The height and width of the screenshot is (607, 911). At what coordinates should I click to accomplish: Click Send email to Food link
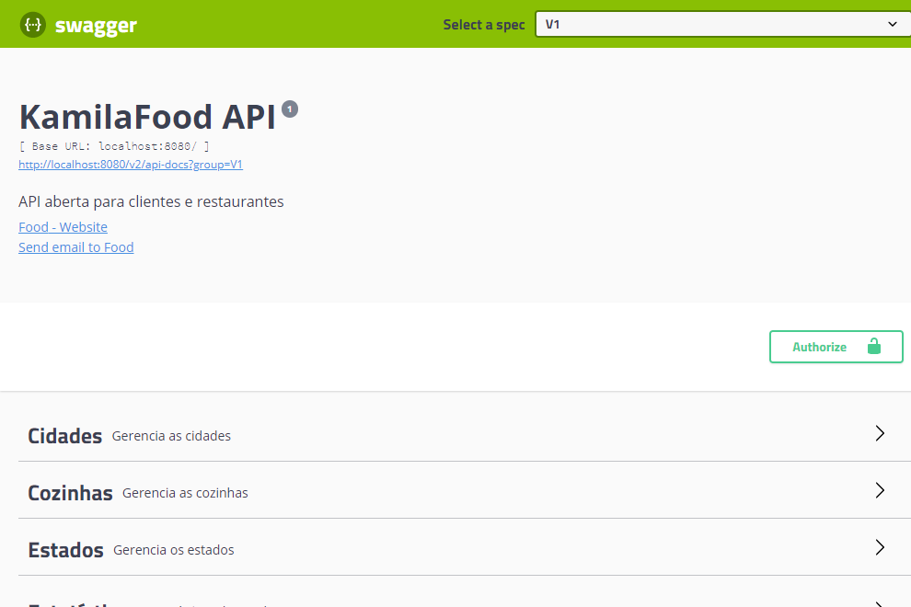coord(76,247)
